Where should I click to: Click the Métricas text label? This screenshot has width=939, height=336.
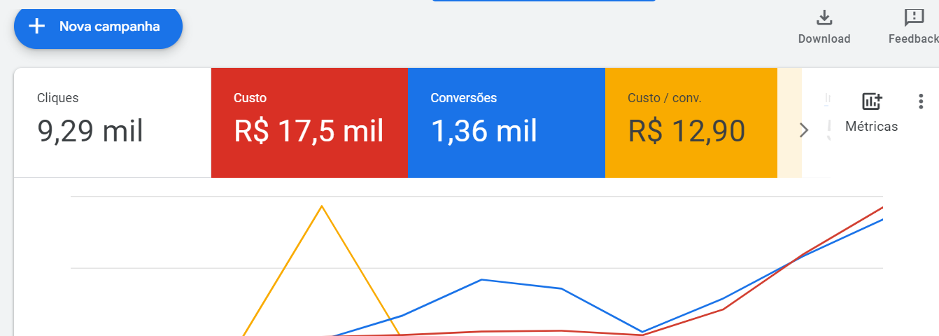point(871,127)
